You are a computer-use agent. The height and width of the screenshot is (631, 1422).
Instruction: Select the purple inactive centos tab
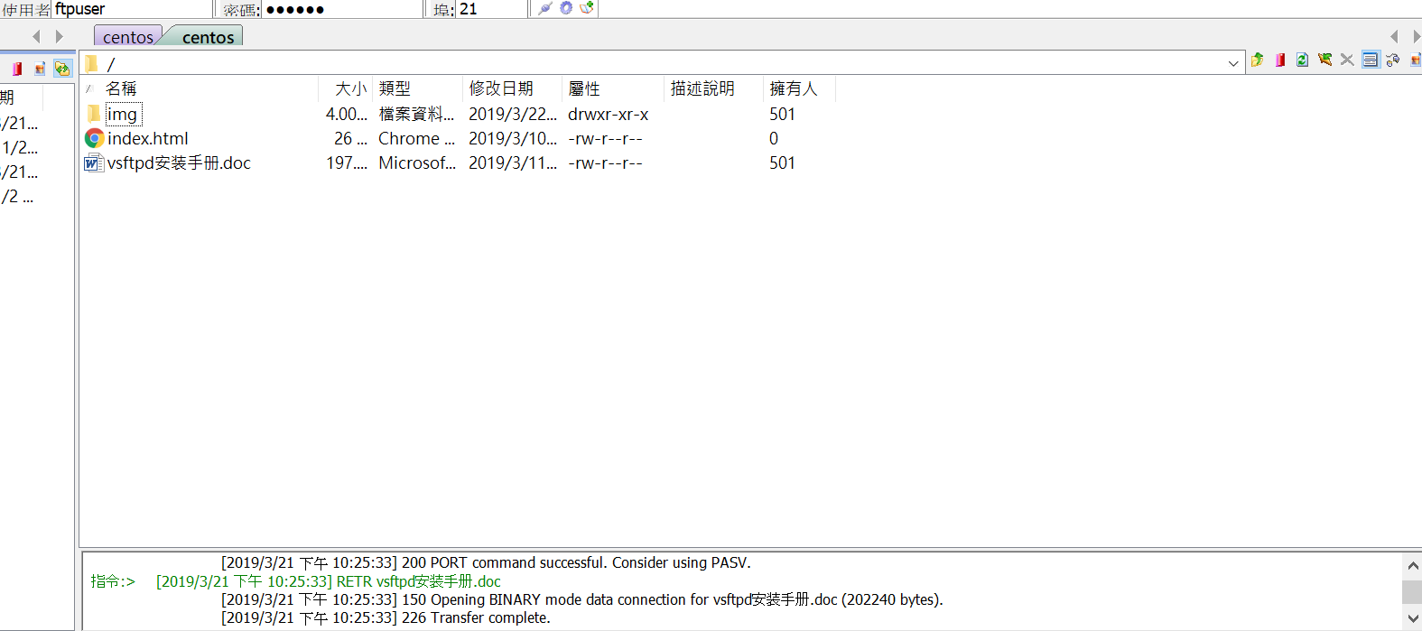pos(128,37)
